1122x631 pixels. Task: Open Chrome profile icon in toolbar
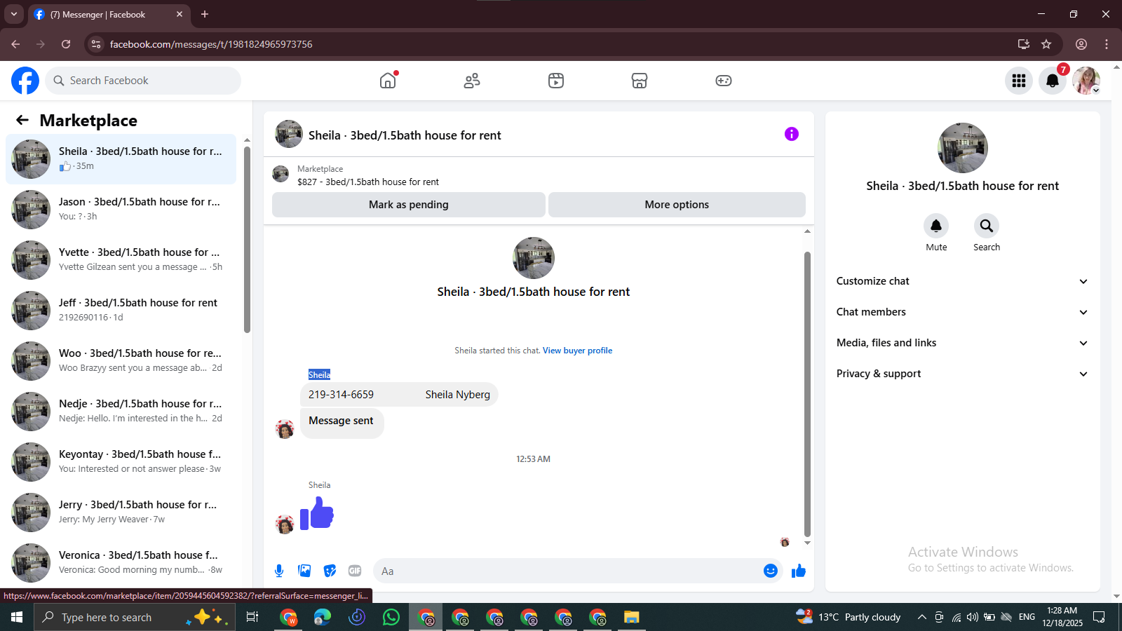pyautogui.click(x=1081, y=44)
